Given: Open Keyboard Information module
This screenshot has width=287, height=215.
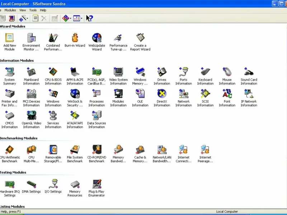Looking at the screenshot, I should tap(205, 76).
